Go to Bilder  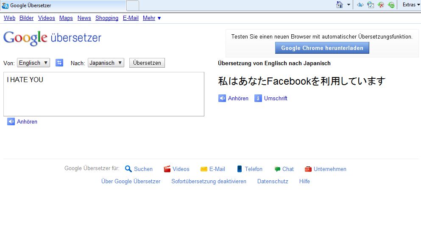point(26,18)
